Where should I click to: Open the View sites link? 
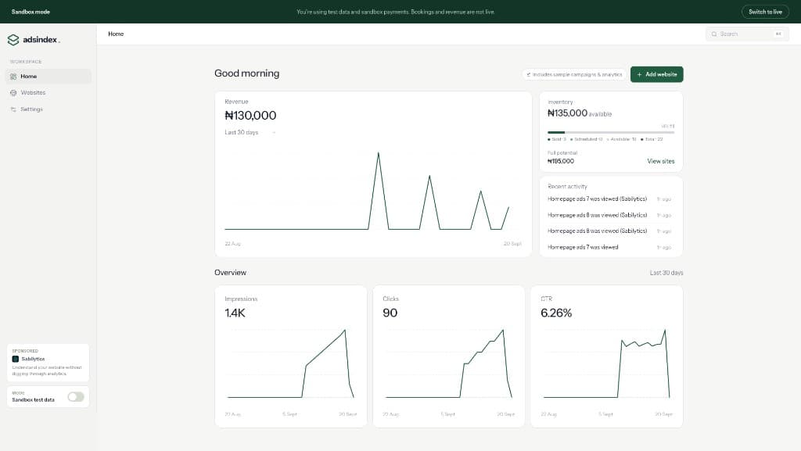(660, 161)
